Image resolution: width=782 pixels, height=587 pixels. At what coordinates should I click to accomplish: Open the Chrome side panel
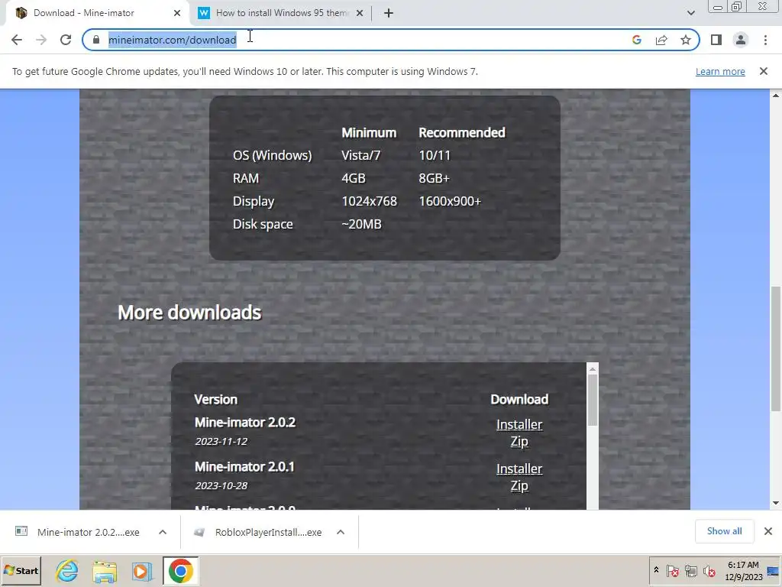coord(716,40)
